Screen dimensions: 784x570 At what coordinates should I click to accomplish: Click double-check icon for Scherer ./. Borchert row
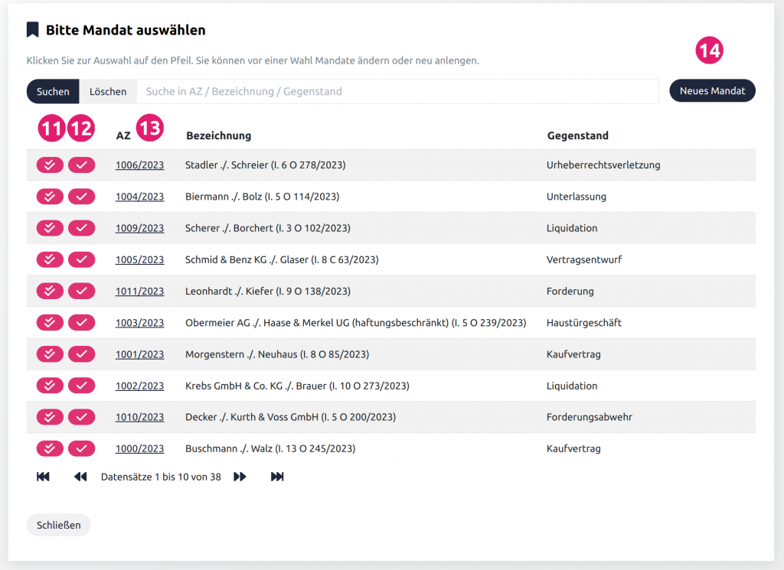[x=50, y=228]
